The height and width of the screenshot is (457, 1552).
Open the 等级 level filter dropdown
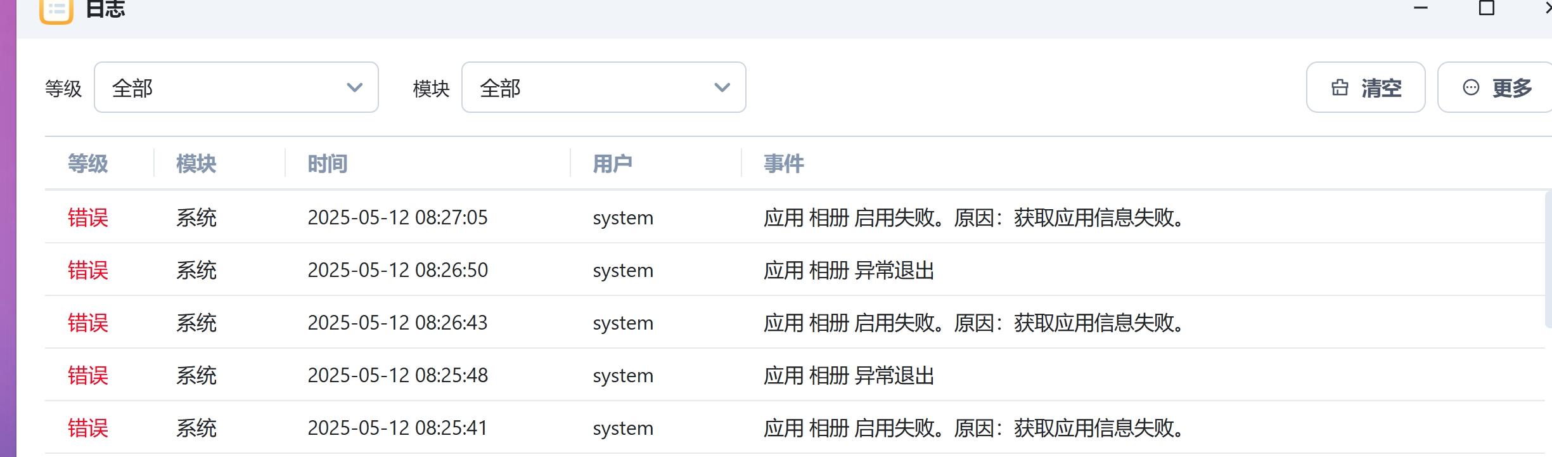[x=236, y=87]
